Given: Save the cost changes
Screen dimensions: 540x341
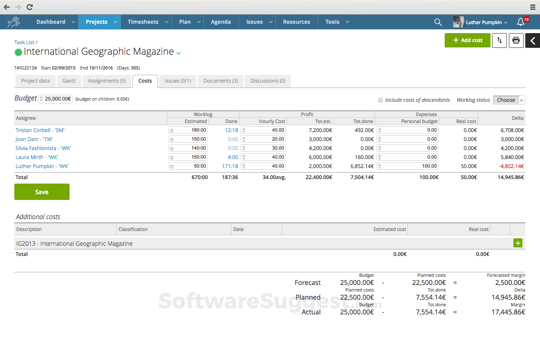Looking at the screenshot, I should click(x=42, y=192).
